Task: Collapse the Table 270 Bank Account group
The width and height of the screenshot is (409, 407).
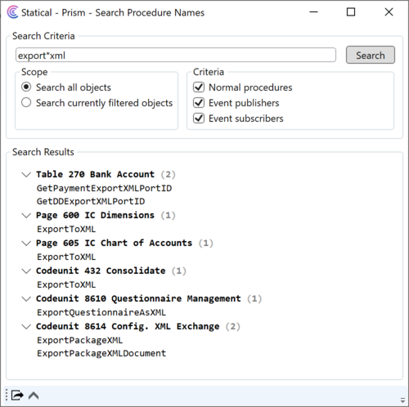Action: [x=26, y=174]
